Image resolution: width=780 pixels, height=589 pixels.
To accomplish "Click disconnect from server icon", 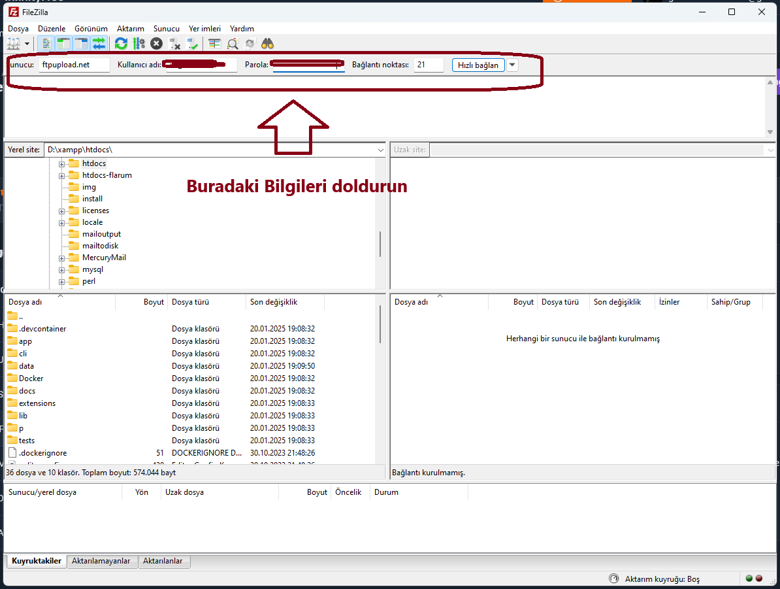I will tap(174, 44).
